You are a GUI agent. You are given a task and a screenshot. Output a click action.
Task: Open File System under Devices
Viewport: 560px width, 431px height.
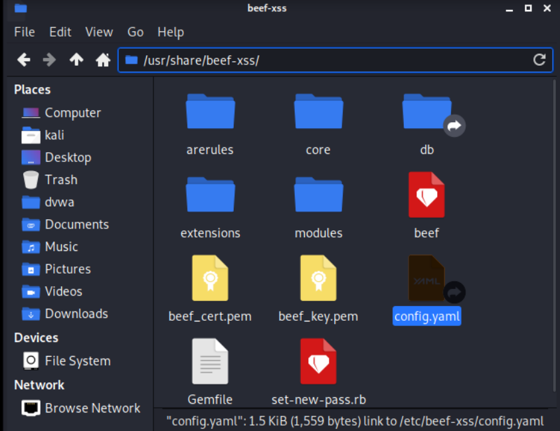66,361
